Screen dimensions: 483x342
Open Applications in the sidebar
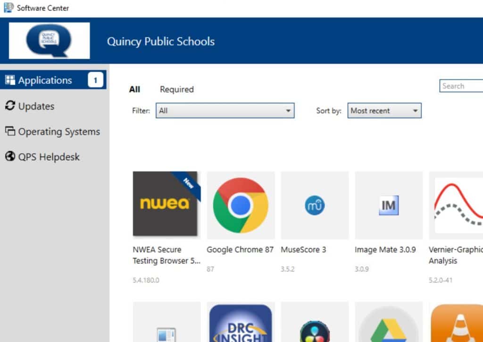coord(45,80)
